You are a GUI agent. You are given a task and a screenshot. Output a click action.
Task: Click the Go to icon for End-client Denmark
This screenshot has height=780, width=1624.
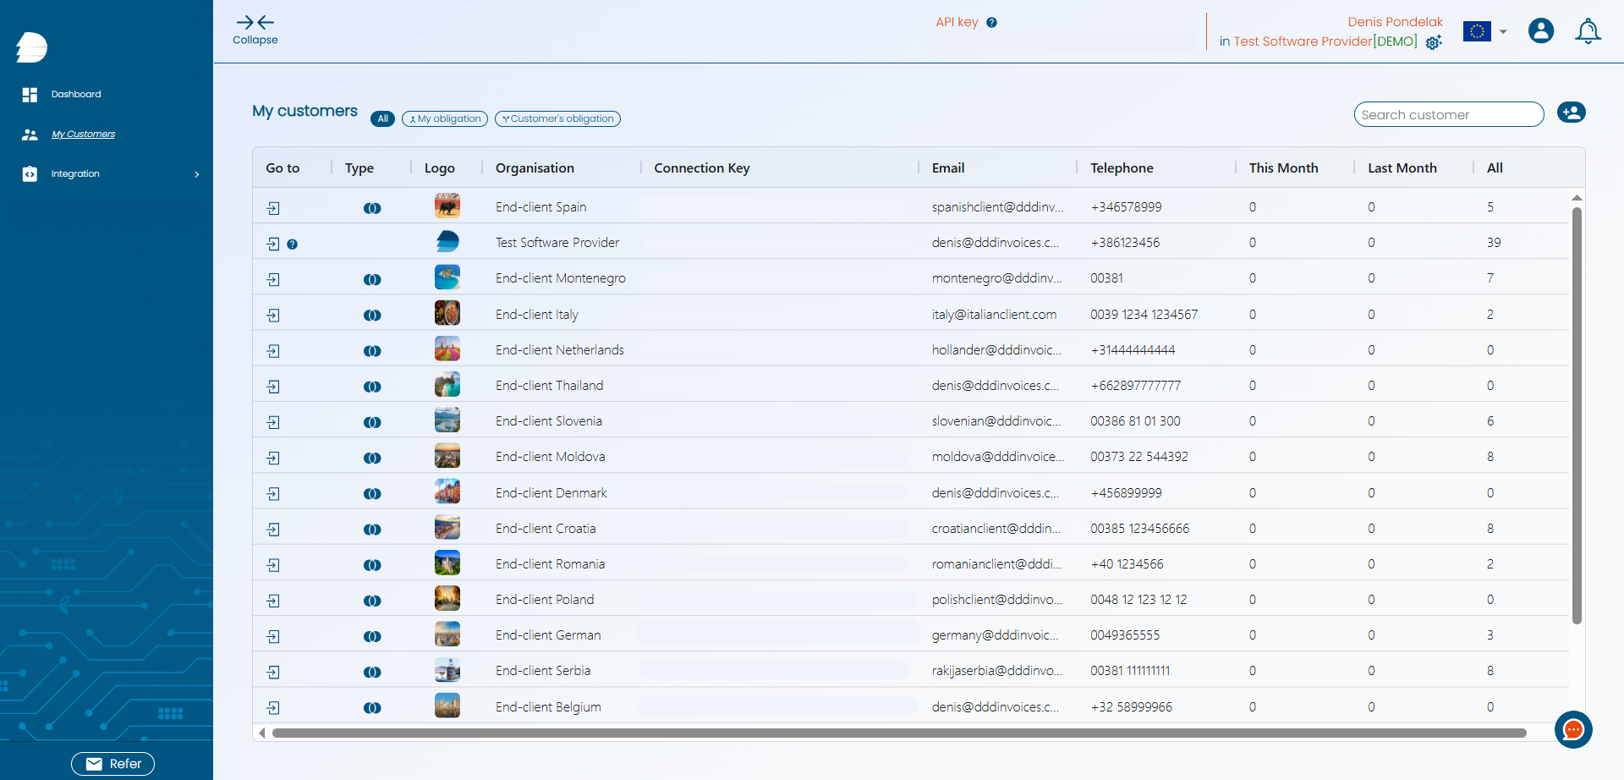point(273,494)
